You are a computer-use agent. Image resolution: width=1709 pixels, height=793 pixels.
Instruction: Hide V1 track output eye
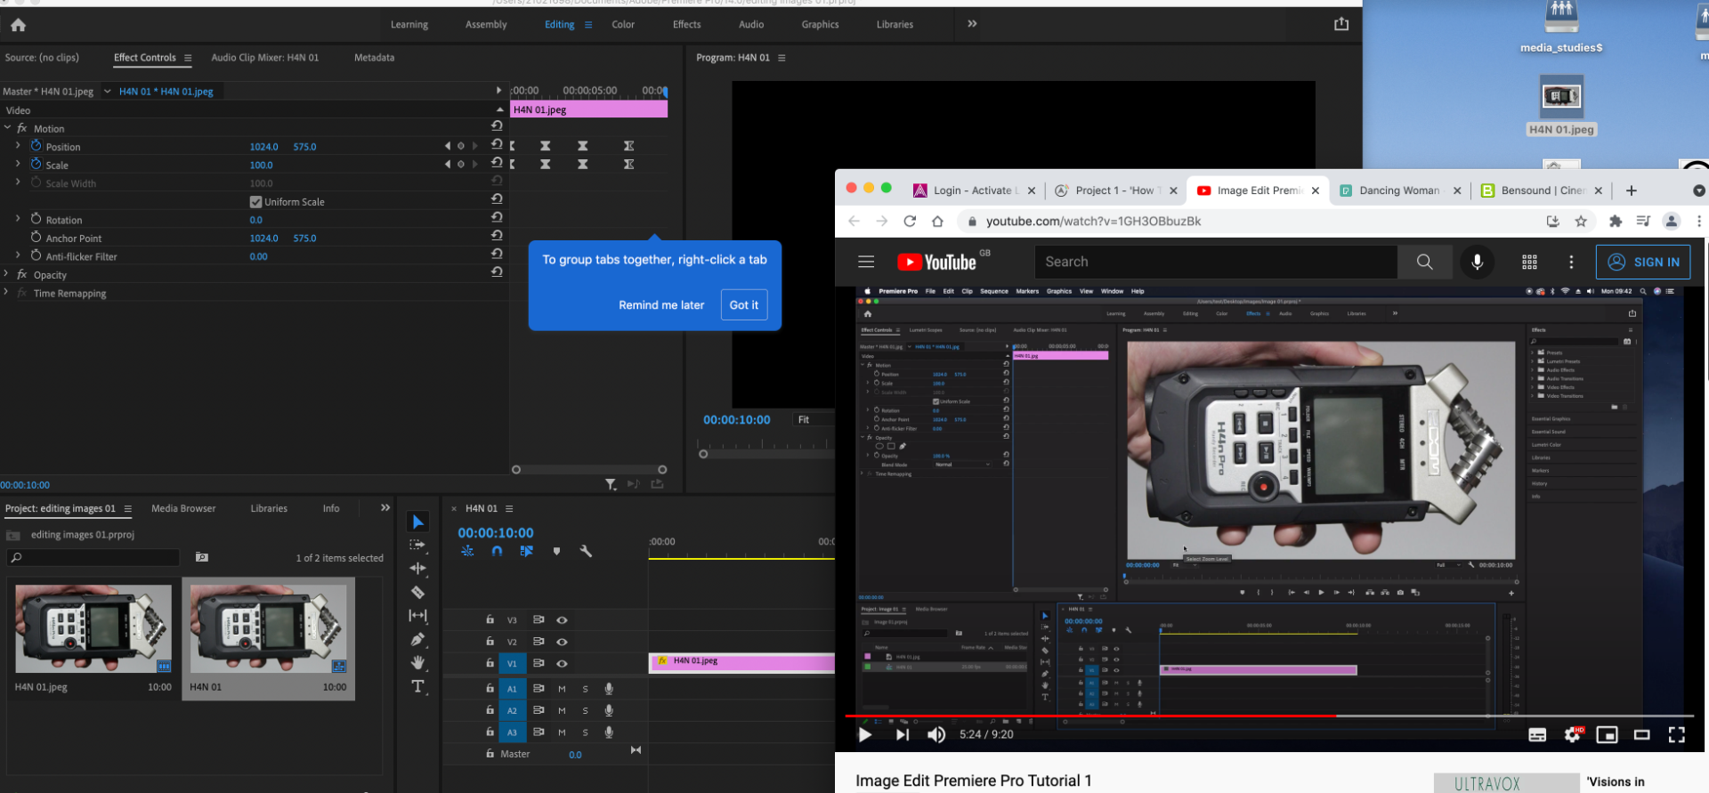(562, 663)
